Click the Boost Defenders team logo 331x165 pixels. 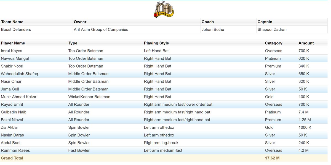(x=164, y=9)
